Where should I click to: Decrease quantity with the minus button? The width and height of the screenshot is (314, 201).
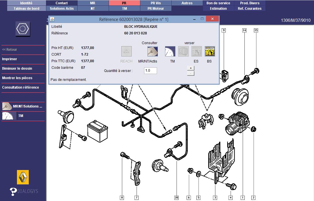coord(190,73)
